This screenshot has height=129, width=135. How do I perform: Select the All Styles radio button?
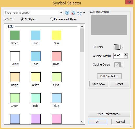pos(22,19)
